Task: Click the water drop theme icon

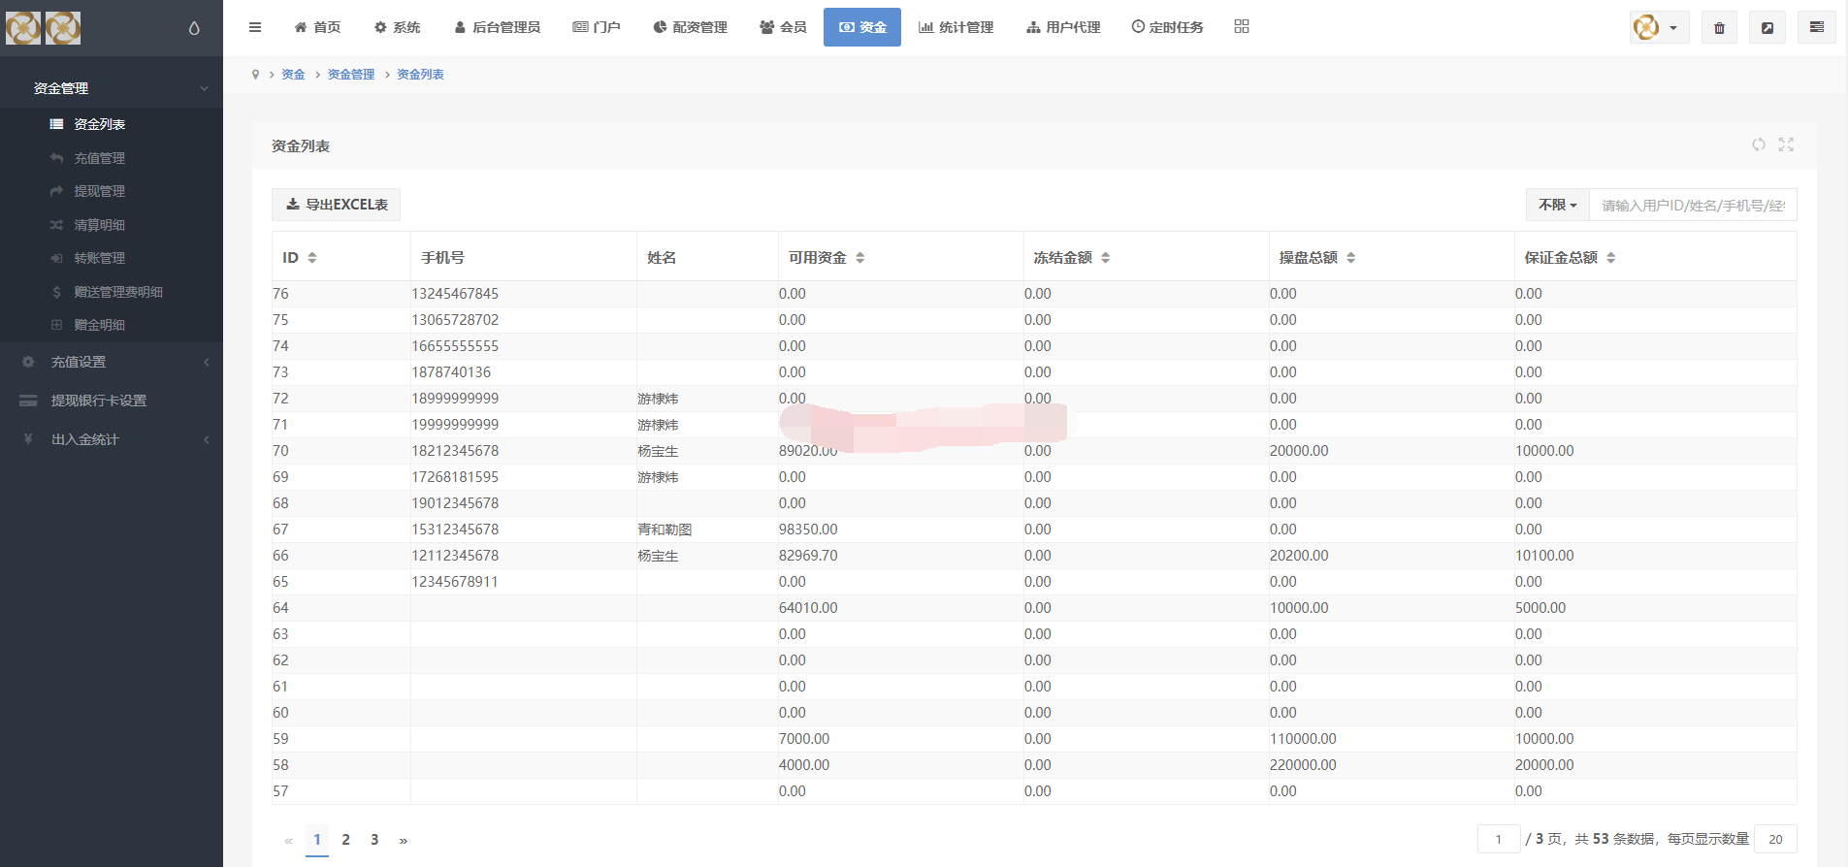Action: (x=194, y=28)
